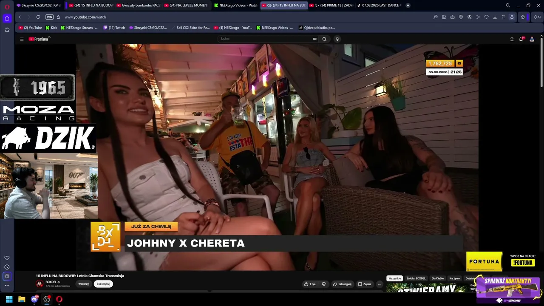Open the on-screen keyboard in YouTube search

[x=314, y=39]
